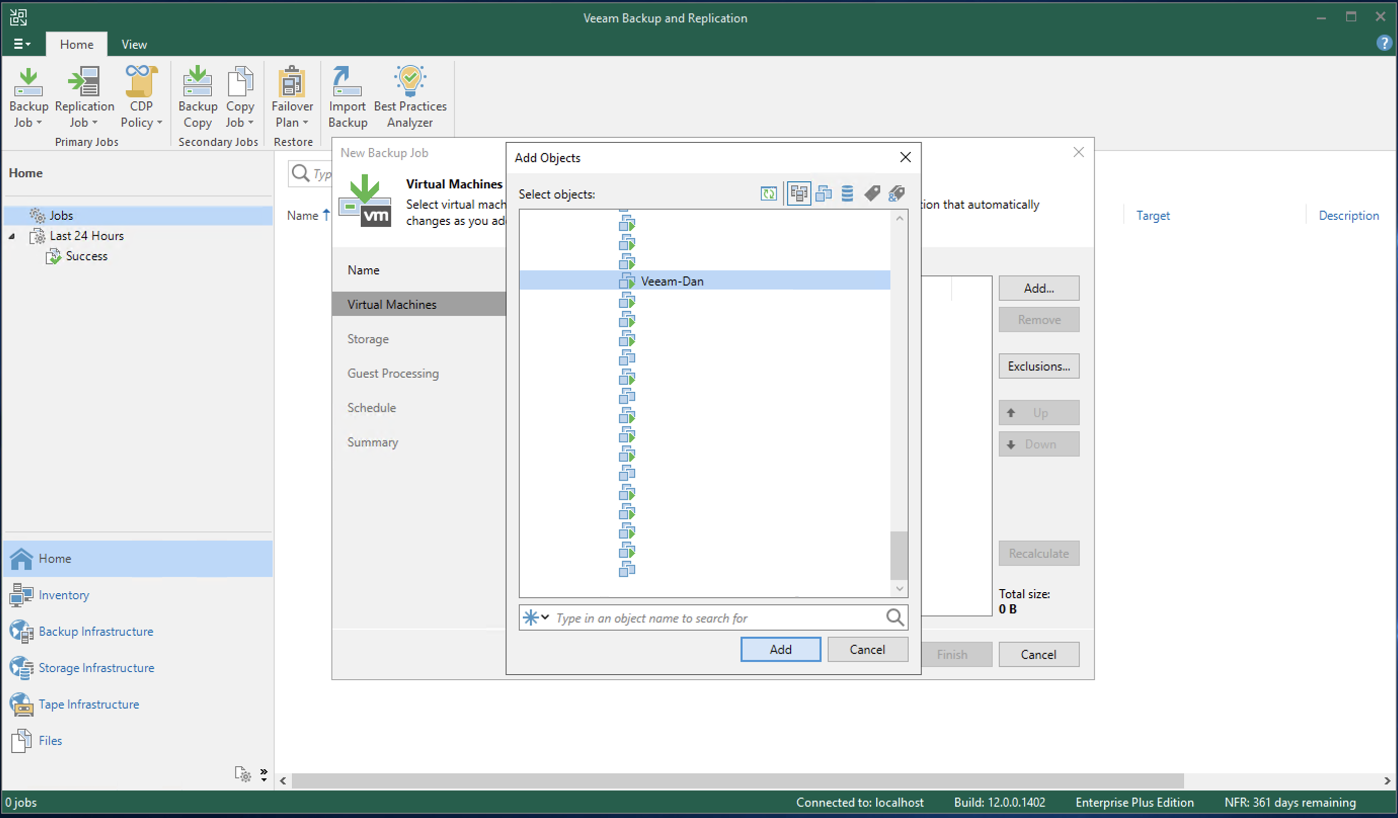This screenshot has height=818, width=1398.
Task: Click the Add Objects vertical scrollbar thumb
Action: pos(899,555)
